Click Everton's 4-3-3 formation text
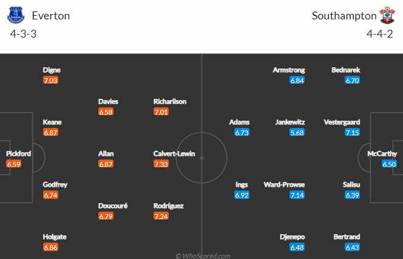This screenshot has width=403, height=259. coord(24,34)
